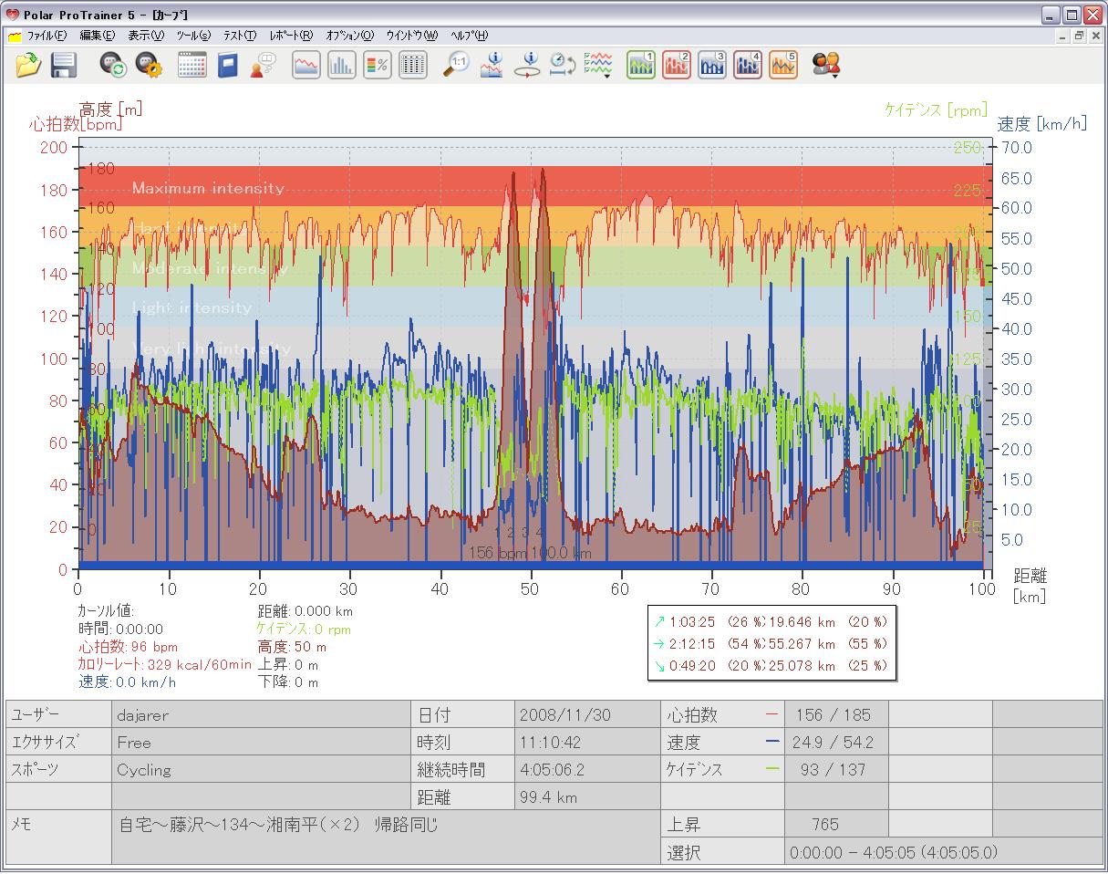
Task: Click the 'Light intensity' zone label
Action: (192, 307)
